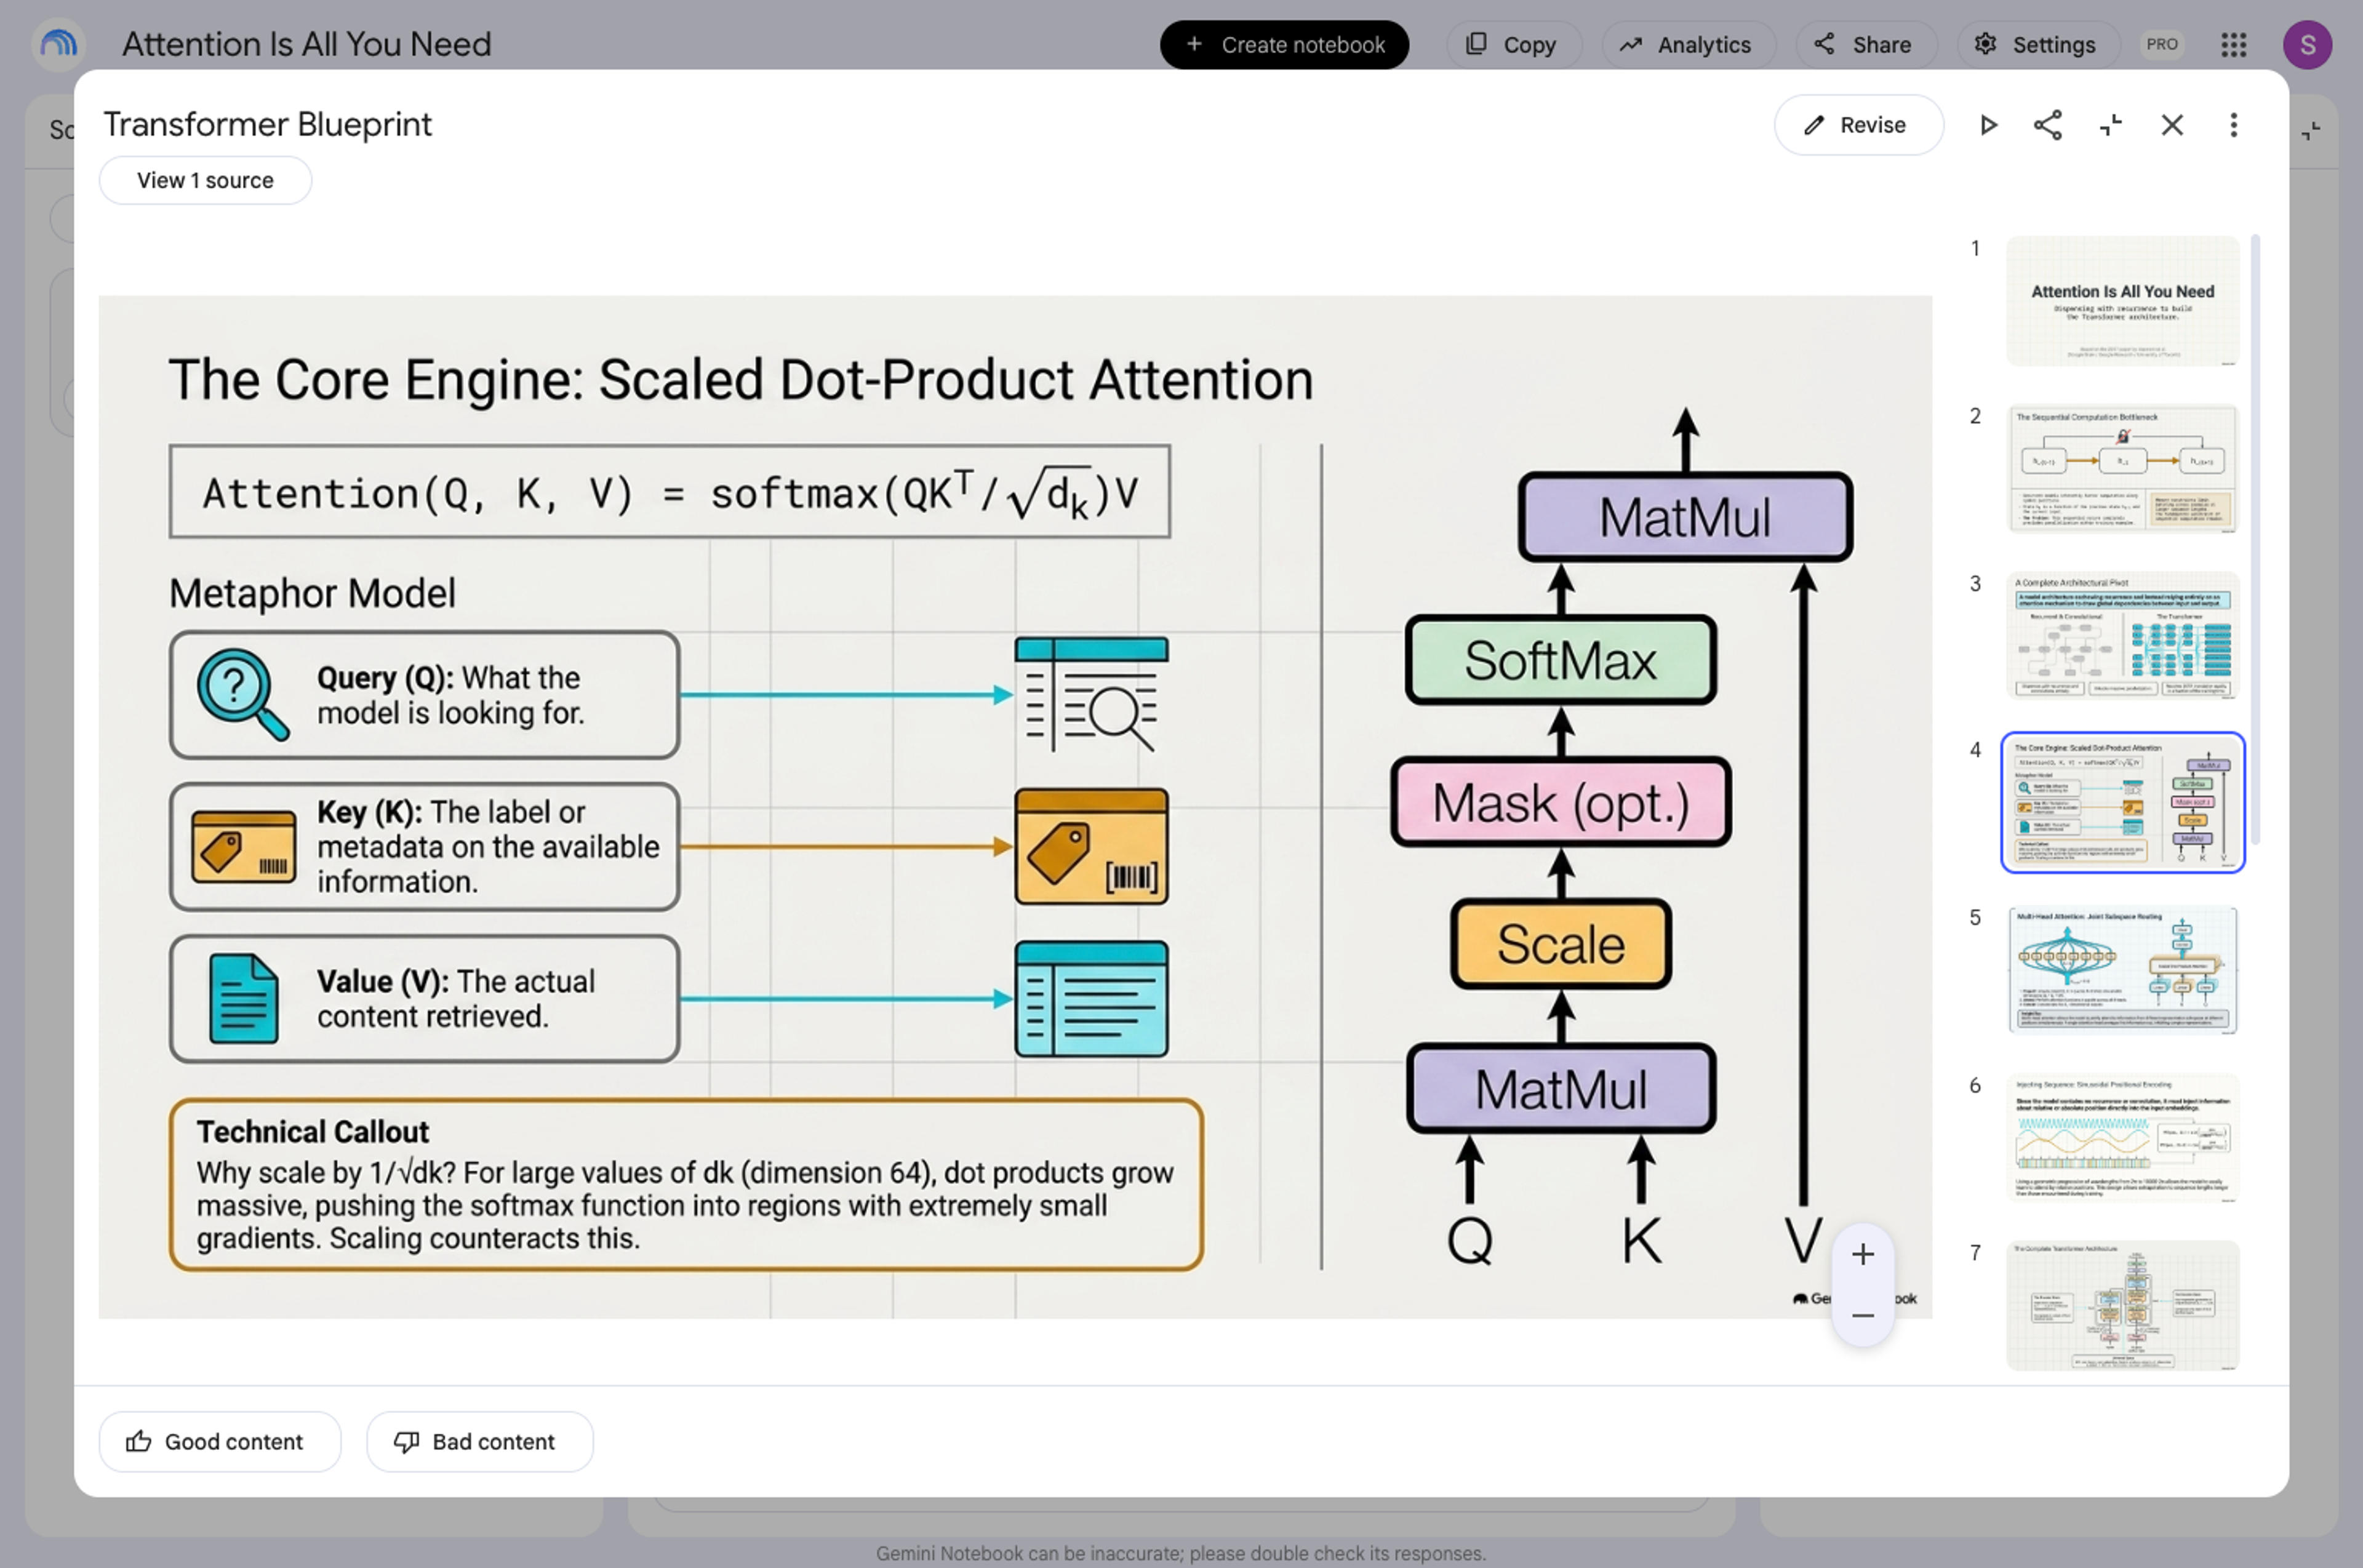Image resolution: width=2363 pixels, height=1568 pixels.
Task: Open the account avatar labeled S
Action: [x=2307, y=45]
